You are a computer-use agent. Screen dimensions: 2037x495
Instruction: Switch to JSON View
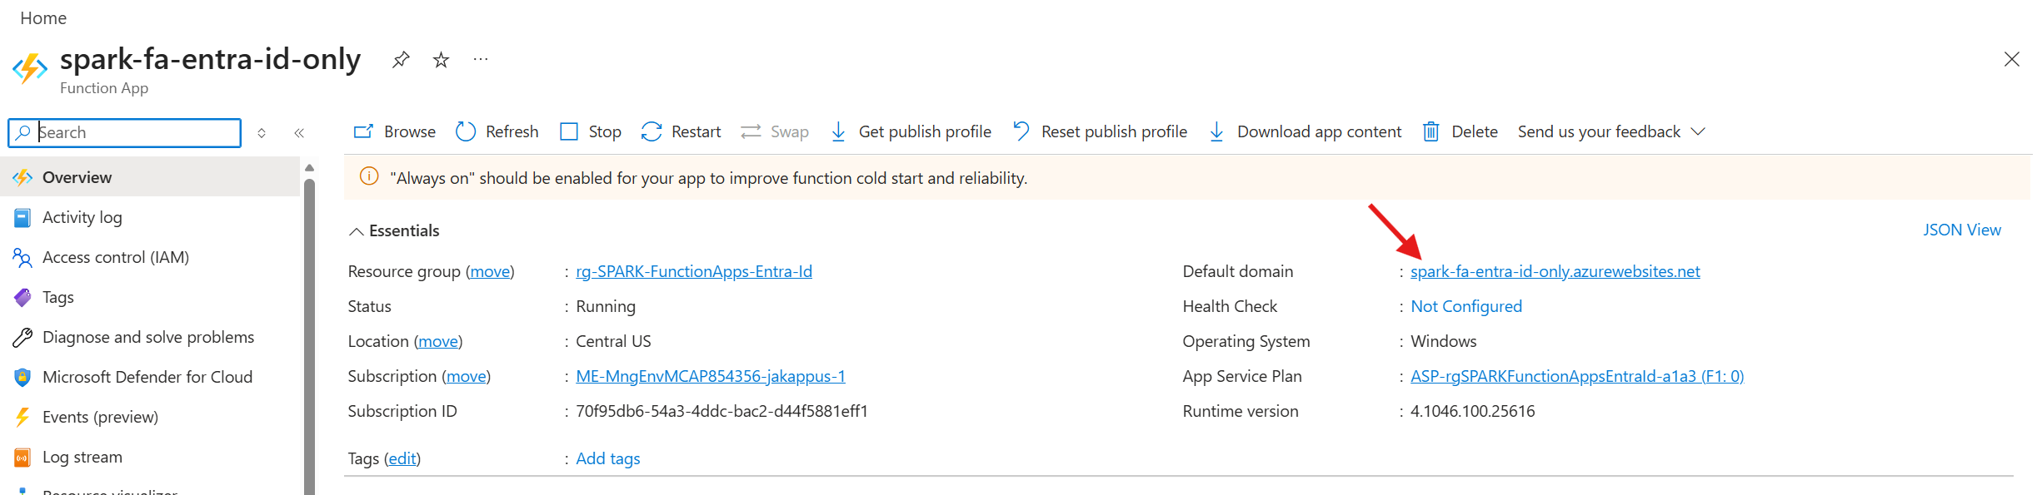[1961, 230]
